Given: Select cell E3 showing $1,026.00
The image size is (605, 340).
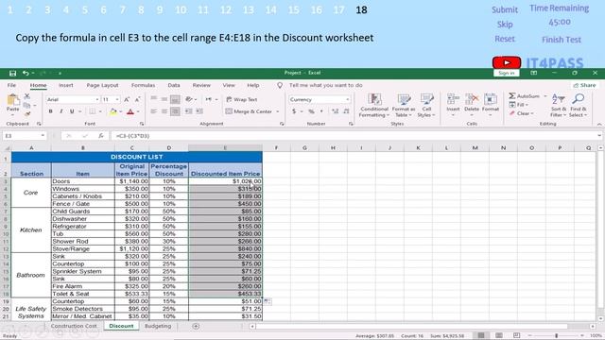Looking at the screenshot, I should pos(225,181).
